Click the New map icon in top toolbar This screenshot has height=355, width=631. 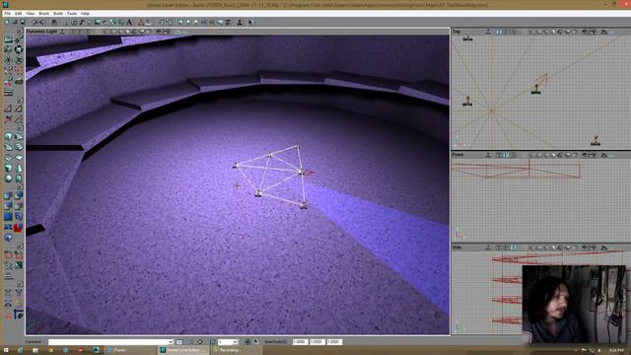click(6, 22)
